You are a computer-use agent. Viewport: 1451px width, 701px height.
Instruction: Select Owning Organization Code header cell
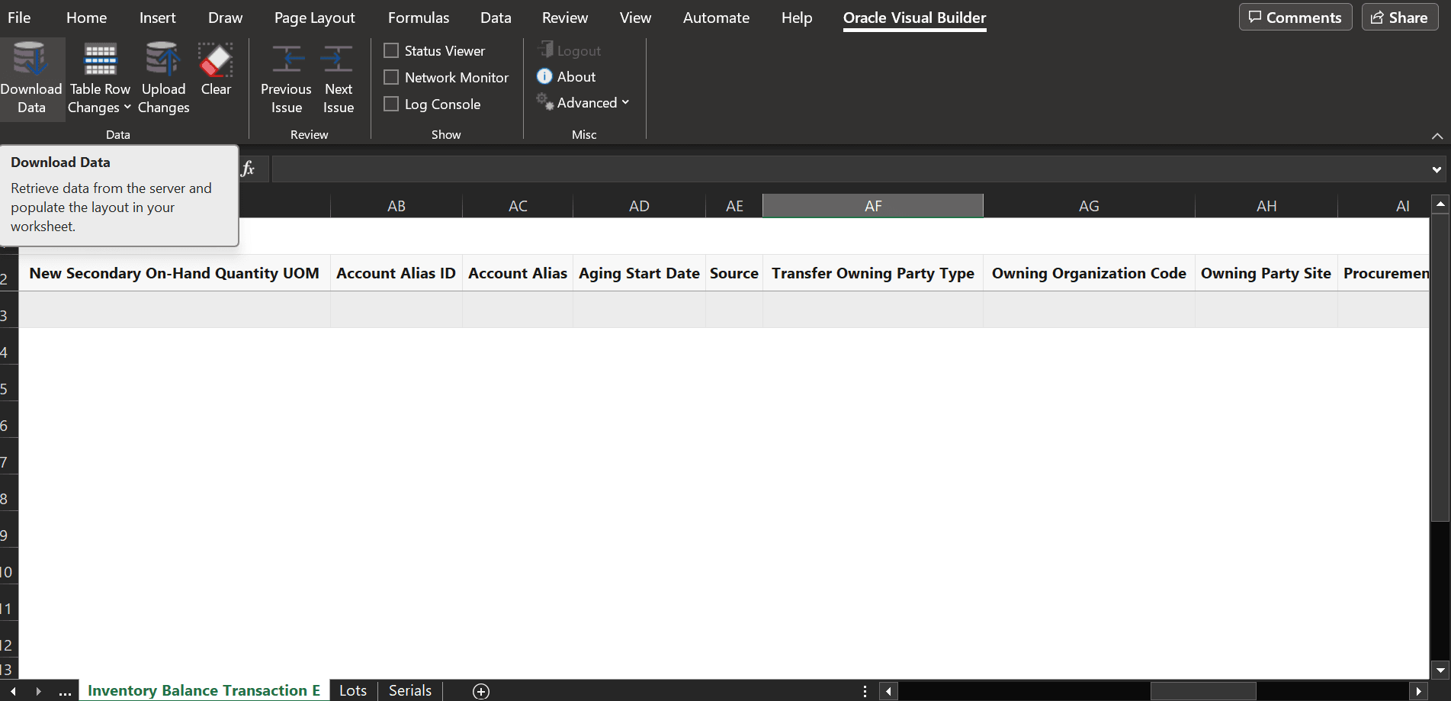coord(1089,273)
